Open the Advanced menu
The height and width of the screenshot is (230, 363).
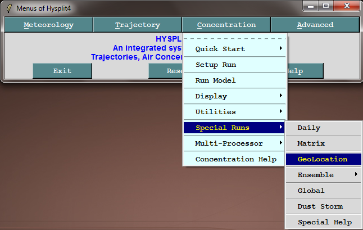(315, 25)
